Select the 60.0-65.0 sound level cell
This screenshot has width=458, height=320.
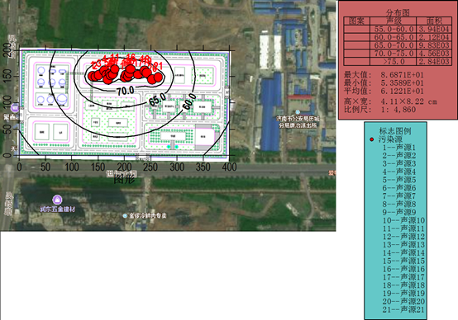[x=394, y=37]
